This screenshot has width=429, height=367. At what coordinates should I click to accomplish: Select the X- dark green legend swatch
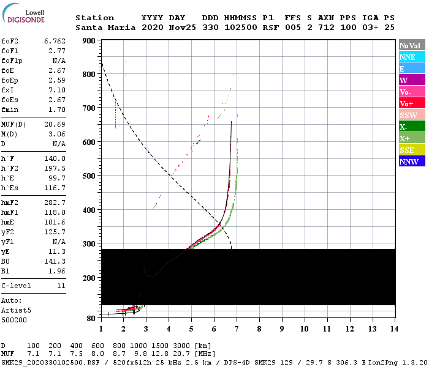click(x=412, y=127)
